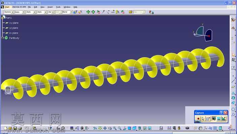Open the View menu
This screenshot has height=134, width=237.
[x=42, y=7]
